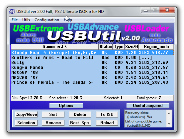Select the Kungfu Panda game row
Image resolution: width=184 pixels, height=139 pixels.
pos(92,68)
